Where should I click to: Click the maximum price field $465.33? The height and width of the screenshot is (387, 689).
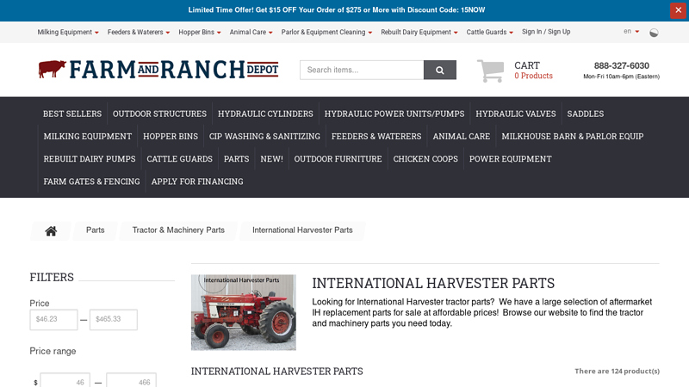pos(114,319)
